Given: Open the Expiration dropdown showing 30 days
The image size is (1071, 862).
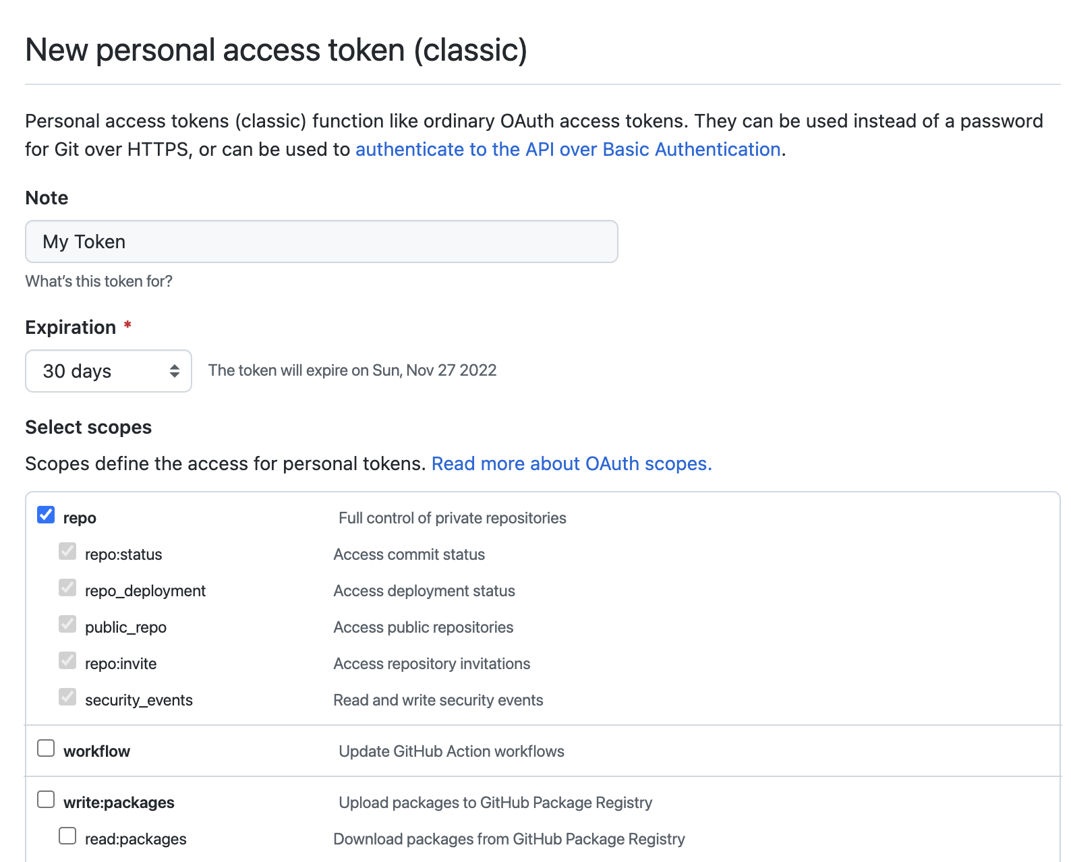Looking at the screenshot, I should coord(108,371).
